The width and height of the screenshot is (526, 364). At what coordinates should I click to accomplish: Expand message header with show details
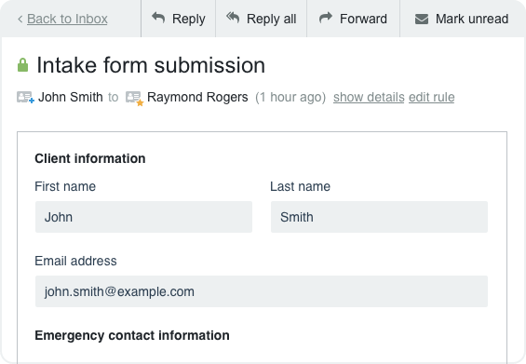click(369, 98)
